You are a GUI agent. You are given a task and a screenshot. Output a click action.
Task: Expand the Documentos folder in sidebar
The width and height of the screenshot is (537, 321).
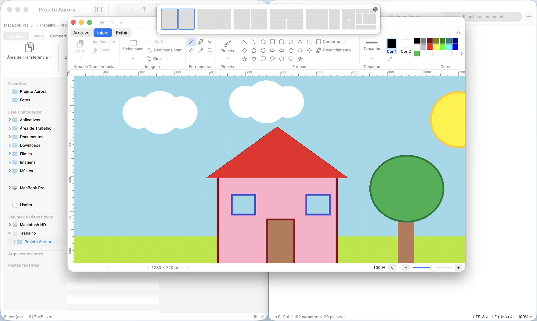click(x=10, y=137)
